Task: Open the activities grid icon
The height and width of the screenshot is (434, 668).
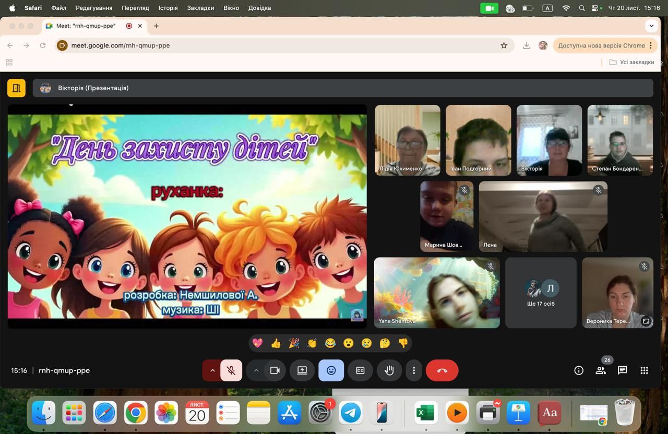Action: 644,370
